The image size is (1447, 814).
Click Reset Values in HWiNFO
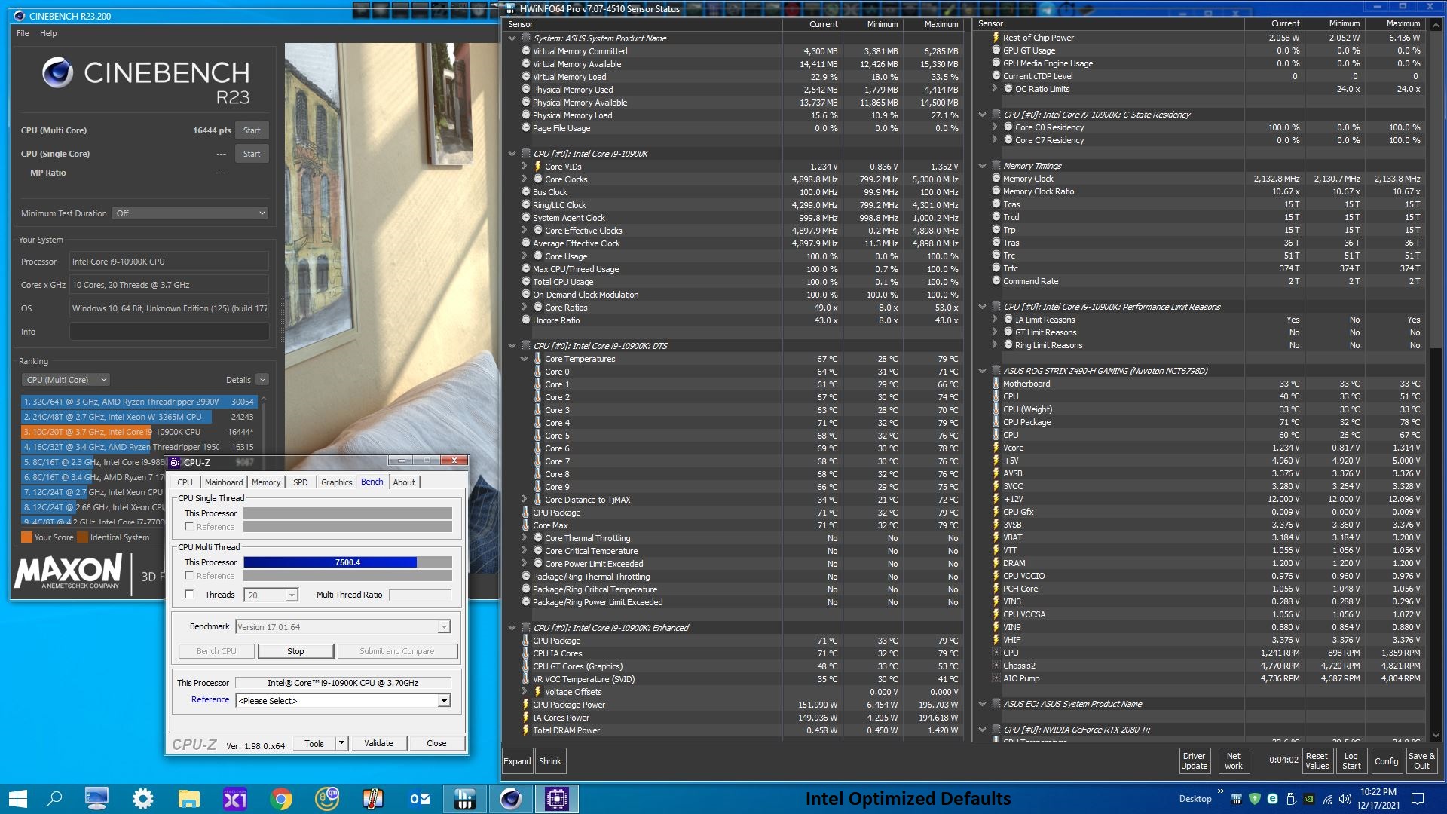(x=1317, y=761)
